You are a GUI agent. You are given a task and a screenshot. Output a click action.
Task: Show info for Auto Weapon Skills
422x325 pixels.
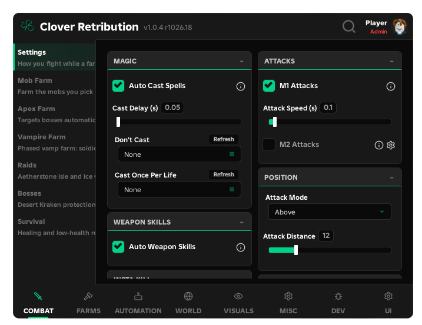tap(241, 247)
